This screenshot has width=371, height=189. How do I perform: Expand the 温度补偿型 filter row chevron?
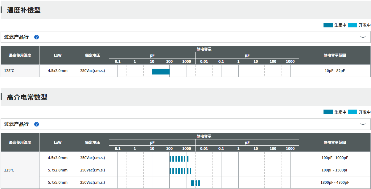point(363,37)
